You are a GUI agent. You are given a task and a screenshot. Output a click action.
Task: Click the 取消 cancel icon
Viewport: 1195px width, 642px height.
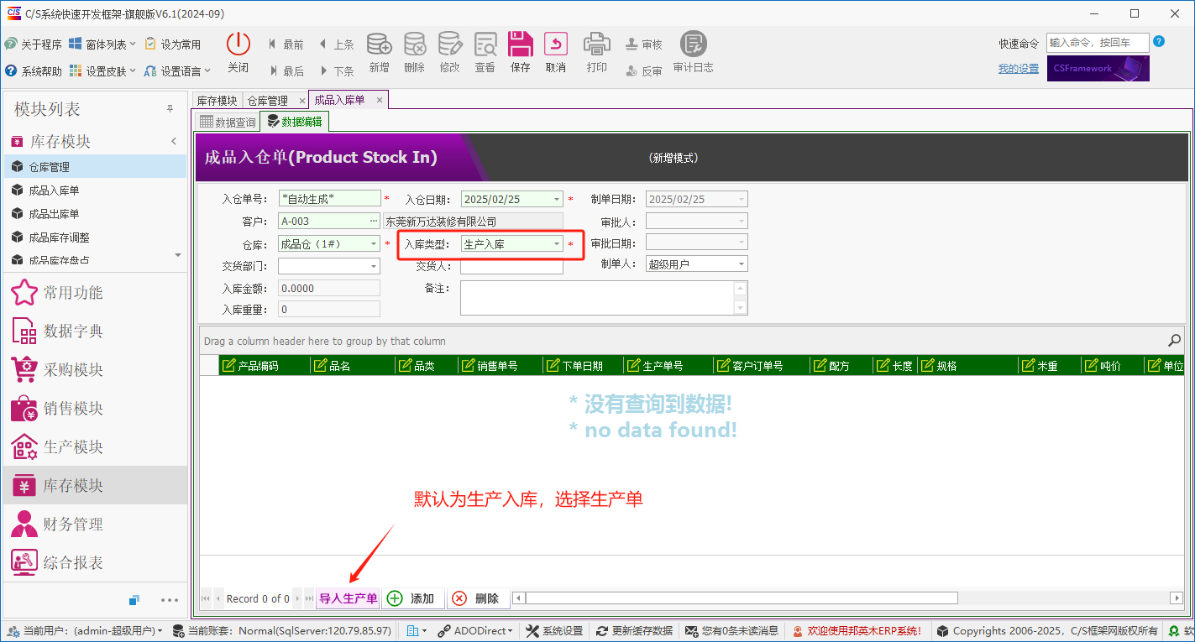point(556,53)
